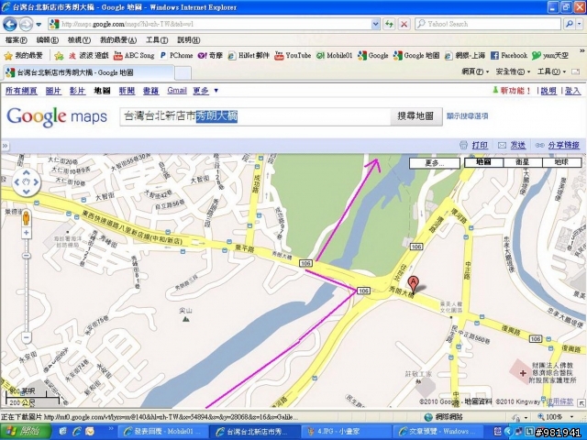Zoom out with the minus button

click(x=27, y=338)
